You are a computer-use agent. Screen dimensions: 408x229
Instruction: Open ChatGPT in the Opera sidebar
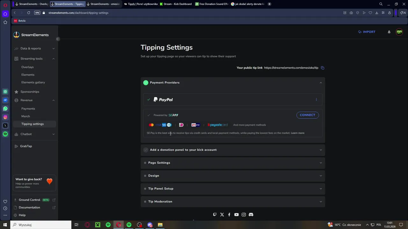click(x=5, y=92)
